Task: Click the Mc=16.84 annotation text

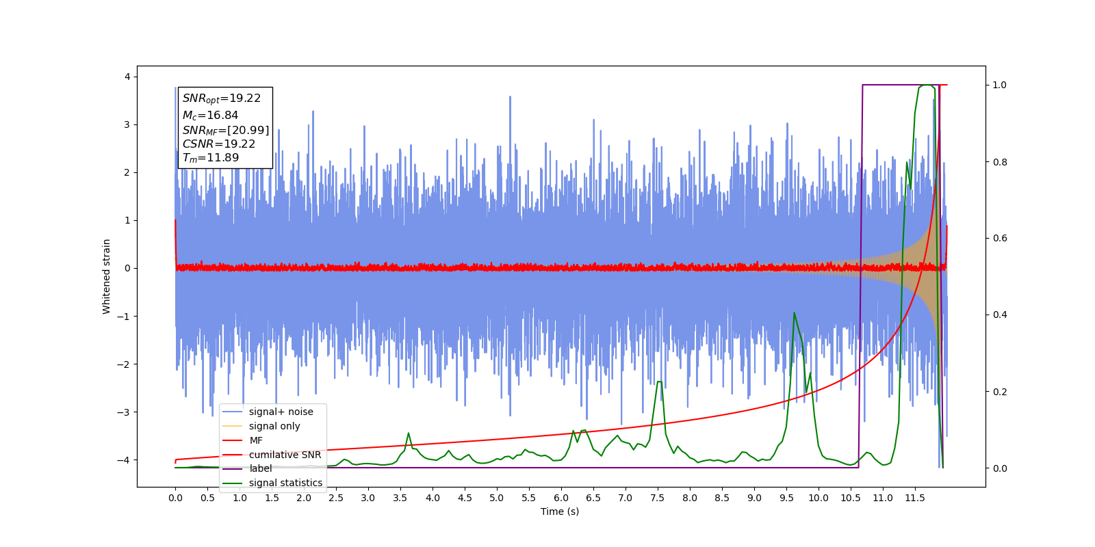Action: pos(210,116)
